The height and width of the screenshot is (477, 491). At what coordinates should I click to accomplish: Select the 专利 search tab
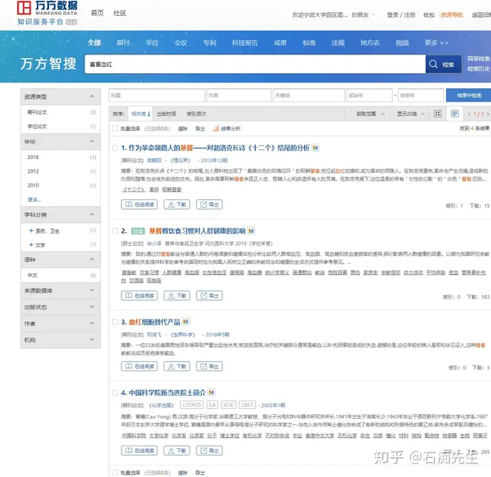(x=209, y=42)
